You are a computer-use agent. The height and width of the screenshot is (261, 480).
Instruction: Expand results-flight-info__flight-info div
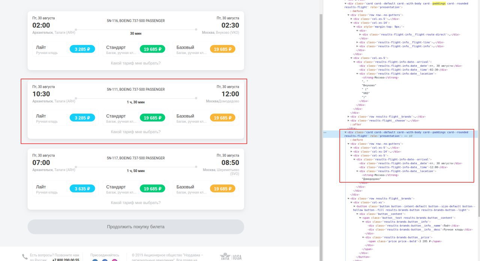(357, 46)
